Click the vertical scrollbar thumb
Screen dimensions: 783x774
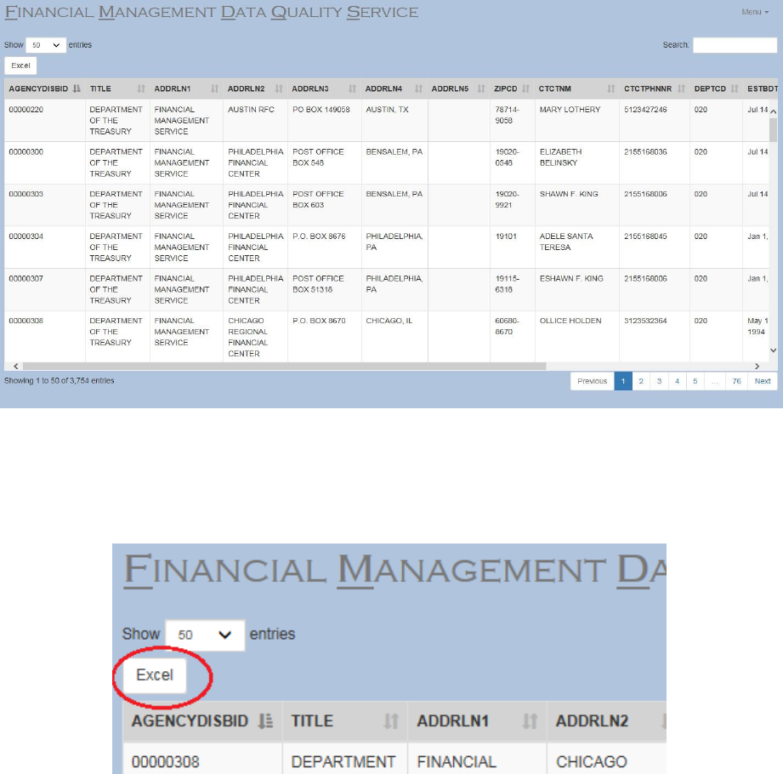click(x=773, y=129)
